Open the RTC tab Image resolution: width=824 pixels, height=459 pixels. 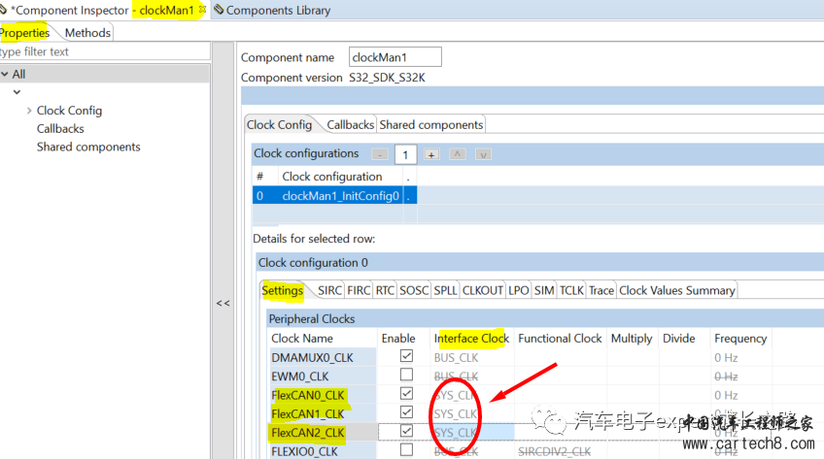(x=385, y=290)
